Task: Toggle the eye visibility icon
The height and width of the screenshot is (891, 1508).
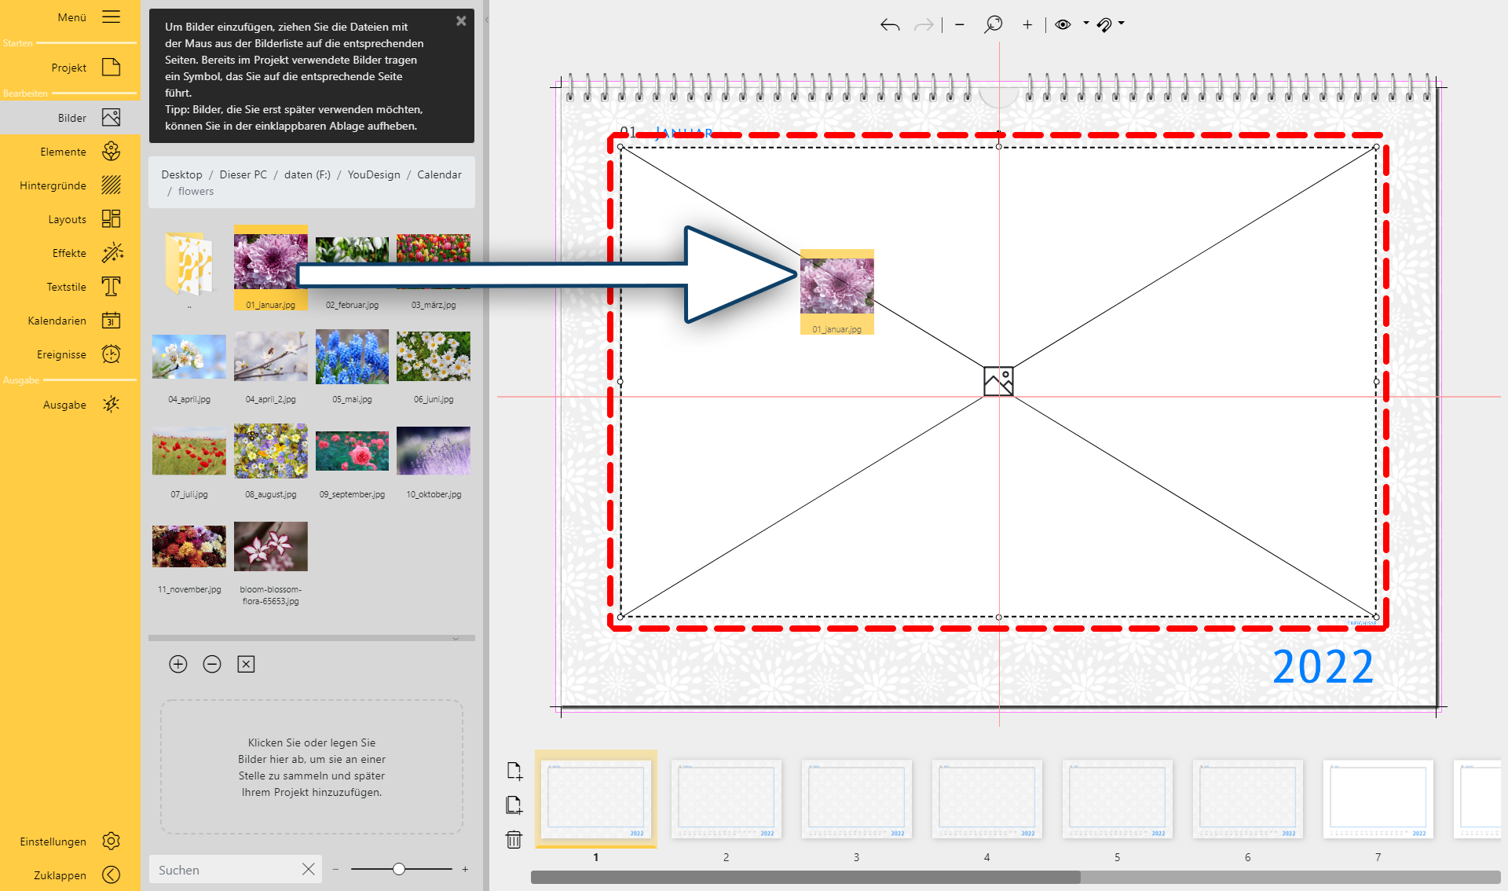Action: [x=1063, y=24]
